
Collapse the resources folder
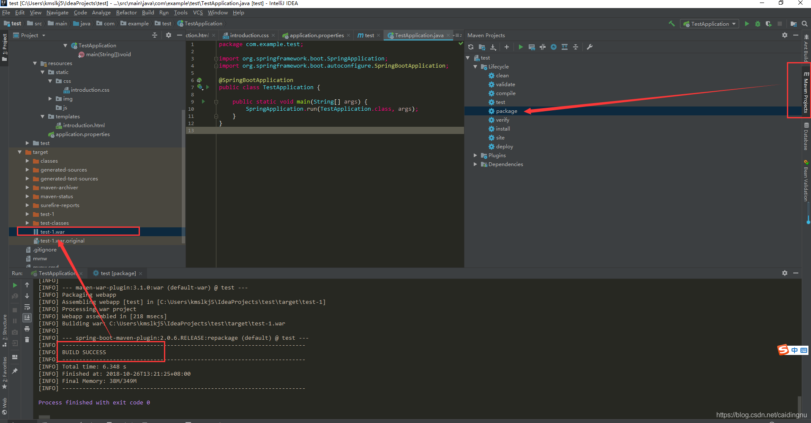coord(35,63)
